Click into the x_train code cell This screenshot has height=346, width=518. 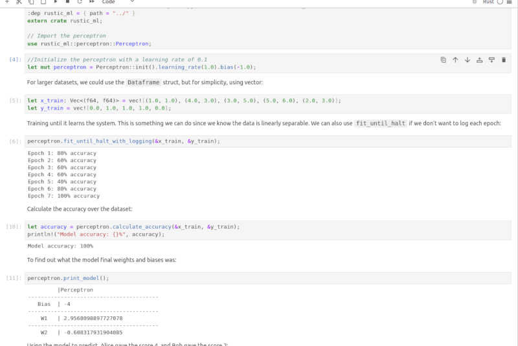coord(259,104)
